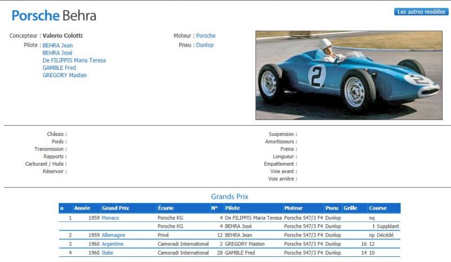
Task: Click 'BEHRA Jean' in the Allemagne row
Action: (x=238, y=236)
